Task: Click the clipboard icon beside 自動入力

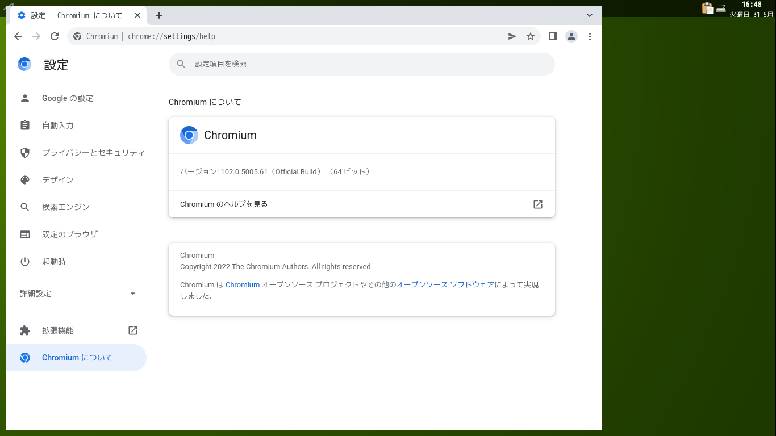Action: [x=25, y=125]
